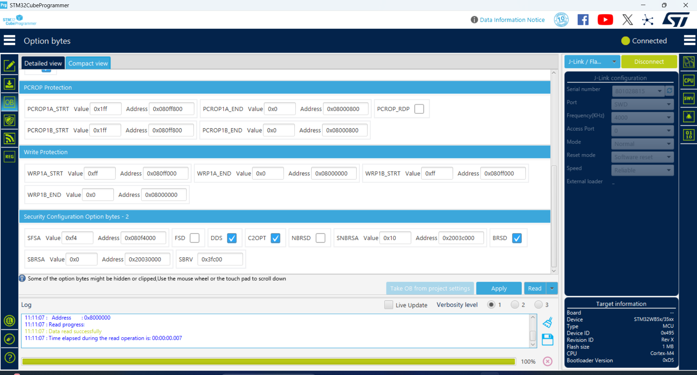Screen dimensions: 697x375
Task: Open the Read button dropdown arrow
Action: 552,288
